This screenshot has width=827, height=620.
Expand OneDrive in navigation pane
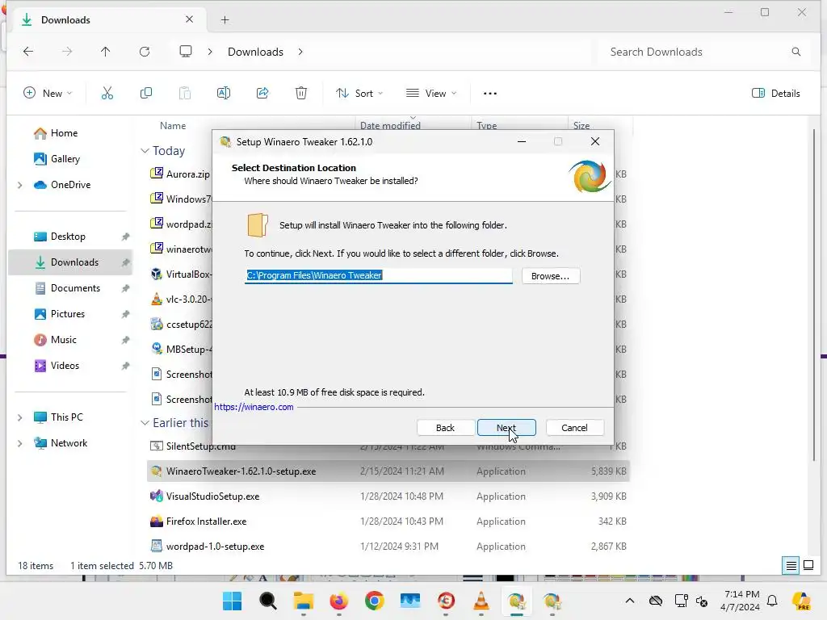pyautogui.click(x=20, y=185)
